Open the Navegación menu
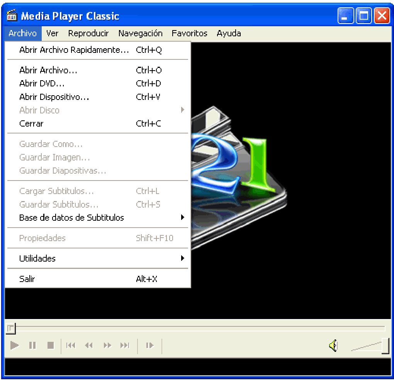394x380 pixels. click(x=141, y=33)
